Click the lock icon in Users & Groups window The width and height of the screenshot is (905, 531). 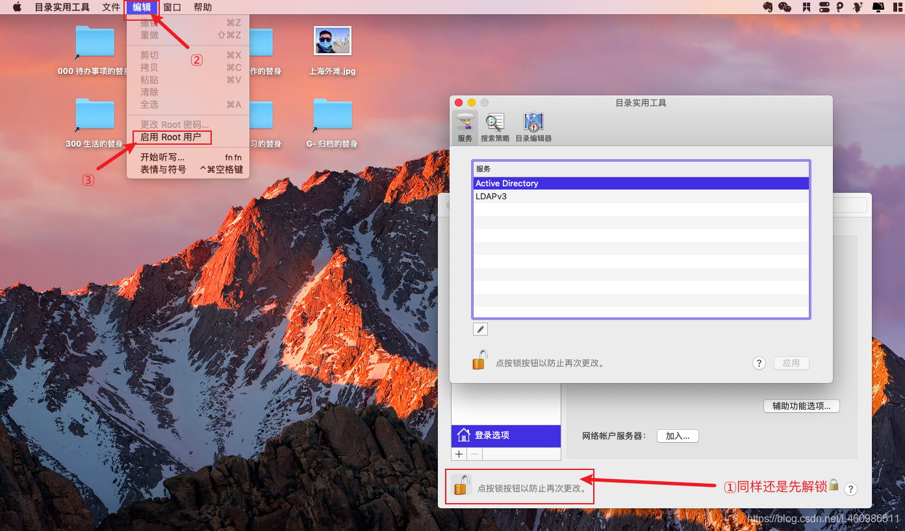(461, 485)
